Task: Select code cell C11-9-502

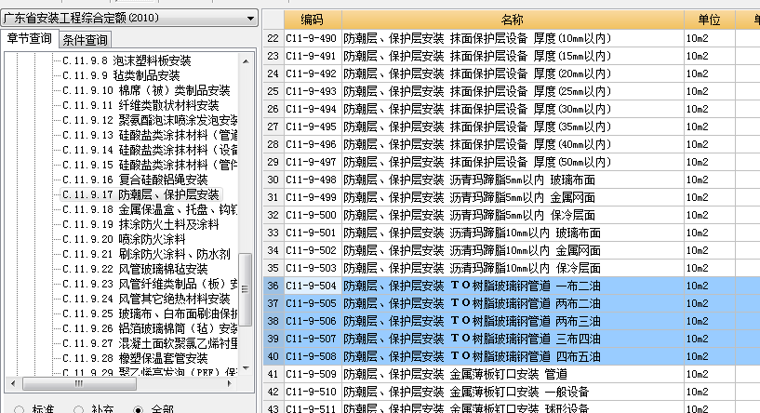Action: click(313, 250)
